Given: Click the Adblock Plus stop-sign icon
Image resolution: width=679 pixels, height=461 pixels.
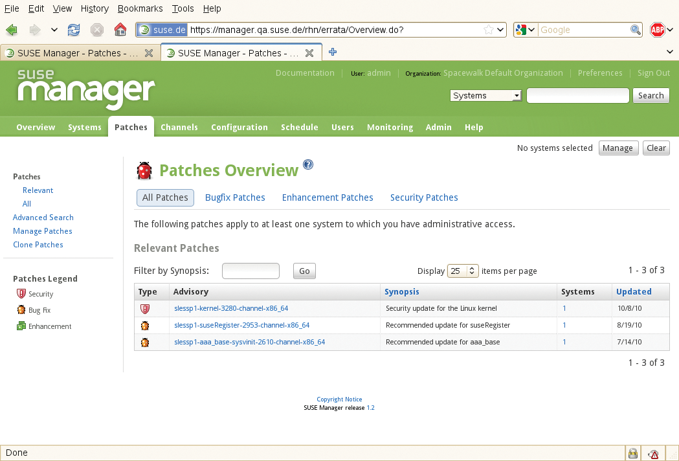Looking at the screenshot, I should pyautogui.click(x=657, y=29).
